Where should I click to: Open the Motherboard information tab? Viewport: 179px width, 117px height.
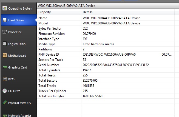click(x=17, y=56)
